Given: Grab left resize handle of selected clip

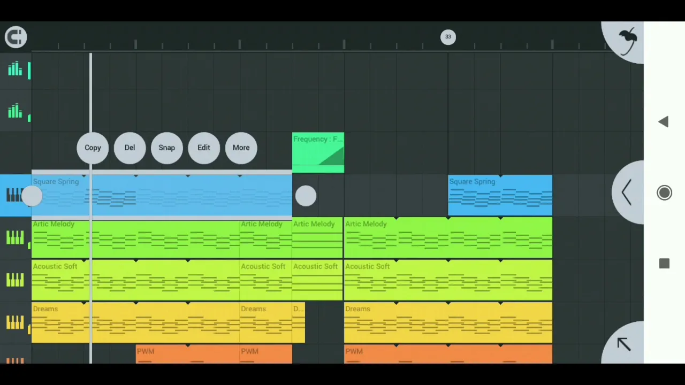Looking at the screenshot, I should [32, 196].
